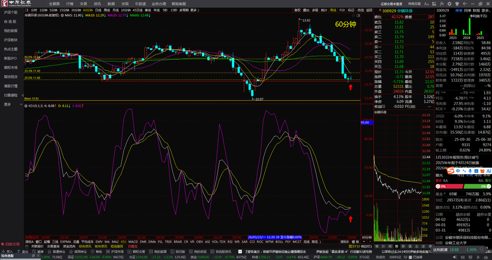Click the Ai icon in the input toolbar
This screenshot has width=492, height=260.
tap(488, 171)
